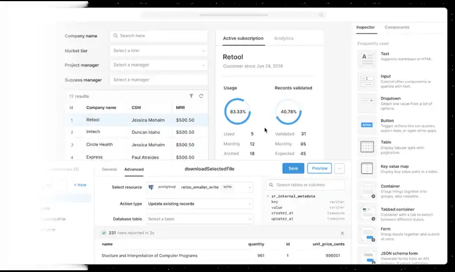Click the Customer since Jun 24, 2018 text
The height and width of the screenshot is (272, 455).
click(x=253, y=66)
